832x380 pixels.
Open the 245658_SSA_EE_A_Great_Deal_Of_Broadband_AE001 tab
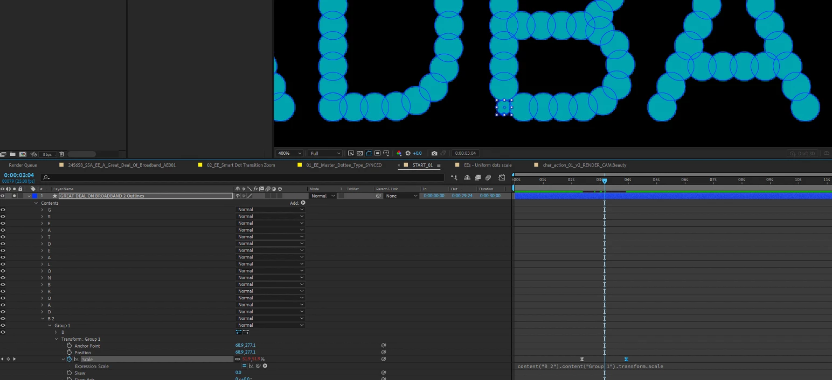point(122,165)
